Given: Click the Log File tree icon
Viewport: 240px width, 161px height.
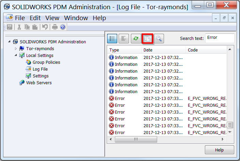Looking at the screenshot, I should 29,69.
